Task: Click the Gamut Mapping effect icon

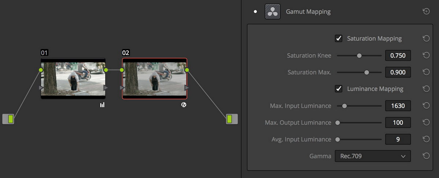Action: [x=273, y=12]
